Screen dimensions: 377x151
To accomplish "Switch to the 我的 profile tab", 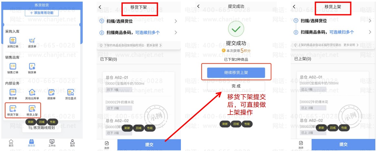I will 72,143.
